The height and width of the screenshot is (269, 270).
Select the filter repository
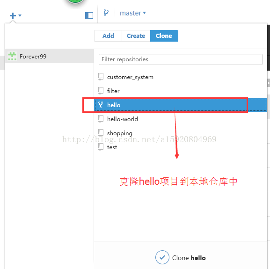click(x=181, y=91)
